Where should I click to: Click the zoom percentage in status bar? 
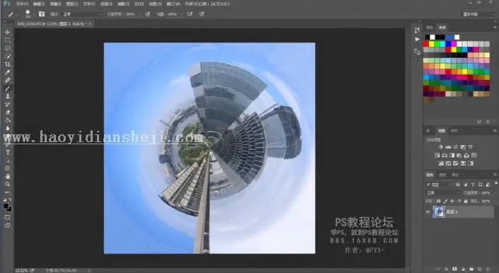click(x=22, y=270)
